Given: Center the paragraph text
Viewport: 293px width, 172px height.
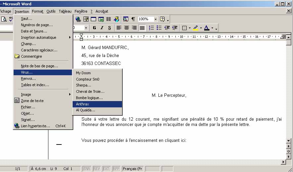Looking at the screenshot, I should pos(127,28).
